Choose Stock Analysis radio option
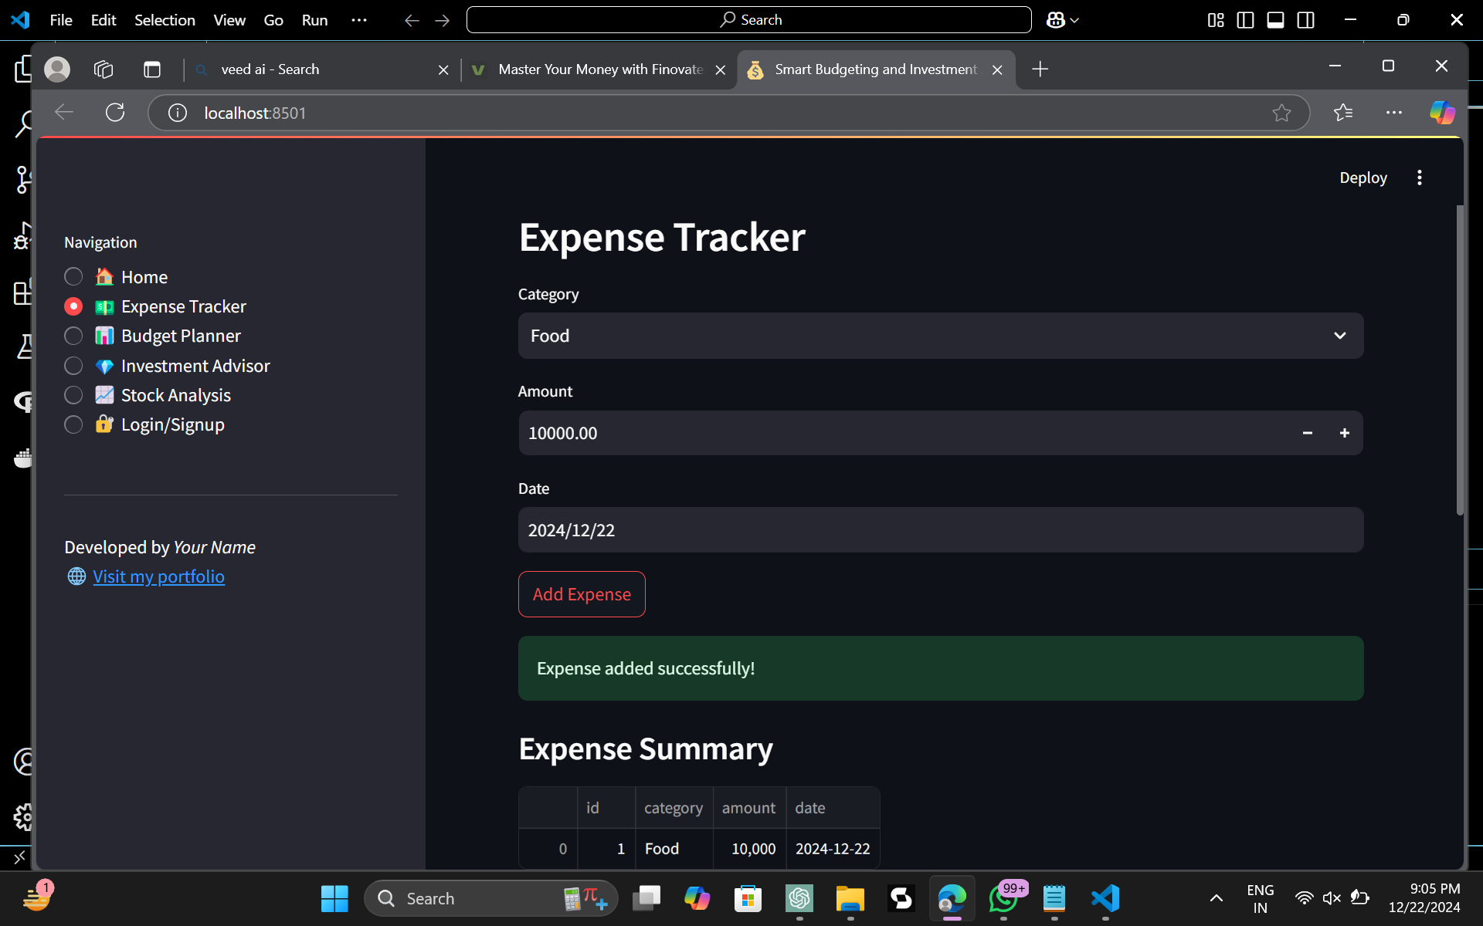The image size is (1483, 926). (73, 395)
